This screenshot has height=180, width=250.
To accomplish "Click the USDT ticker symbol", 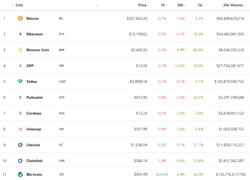I will [62, 82].
